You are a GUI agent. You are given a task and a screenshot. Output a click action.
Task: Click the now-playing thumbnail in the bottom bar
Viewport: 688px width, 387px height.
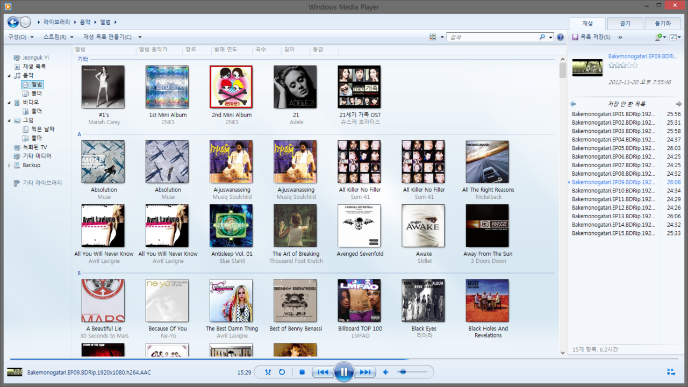[x=15, y=372]
